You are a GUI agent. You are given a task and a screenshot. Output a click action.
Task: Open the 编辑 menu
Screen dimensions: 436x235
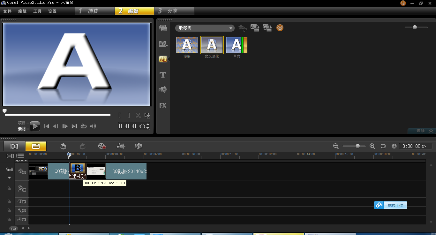pyautogui.click(x=22, y=11)
